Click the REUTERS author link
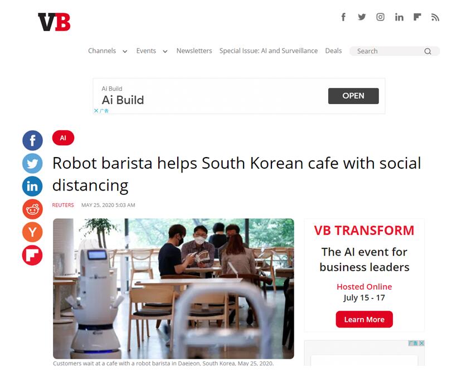The image size is (452, 372). point(63,205)
